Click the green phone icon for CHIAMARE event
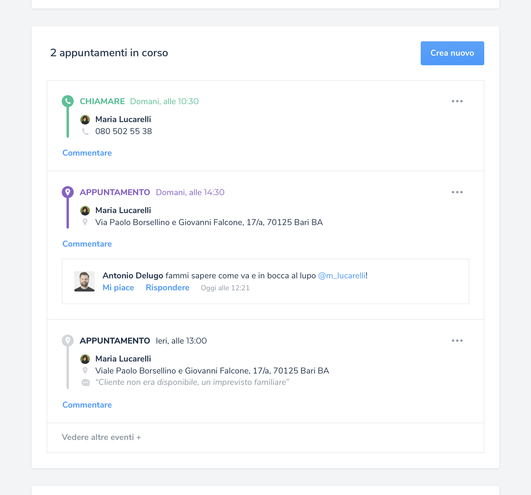 68,101
